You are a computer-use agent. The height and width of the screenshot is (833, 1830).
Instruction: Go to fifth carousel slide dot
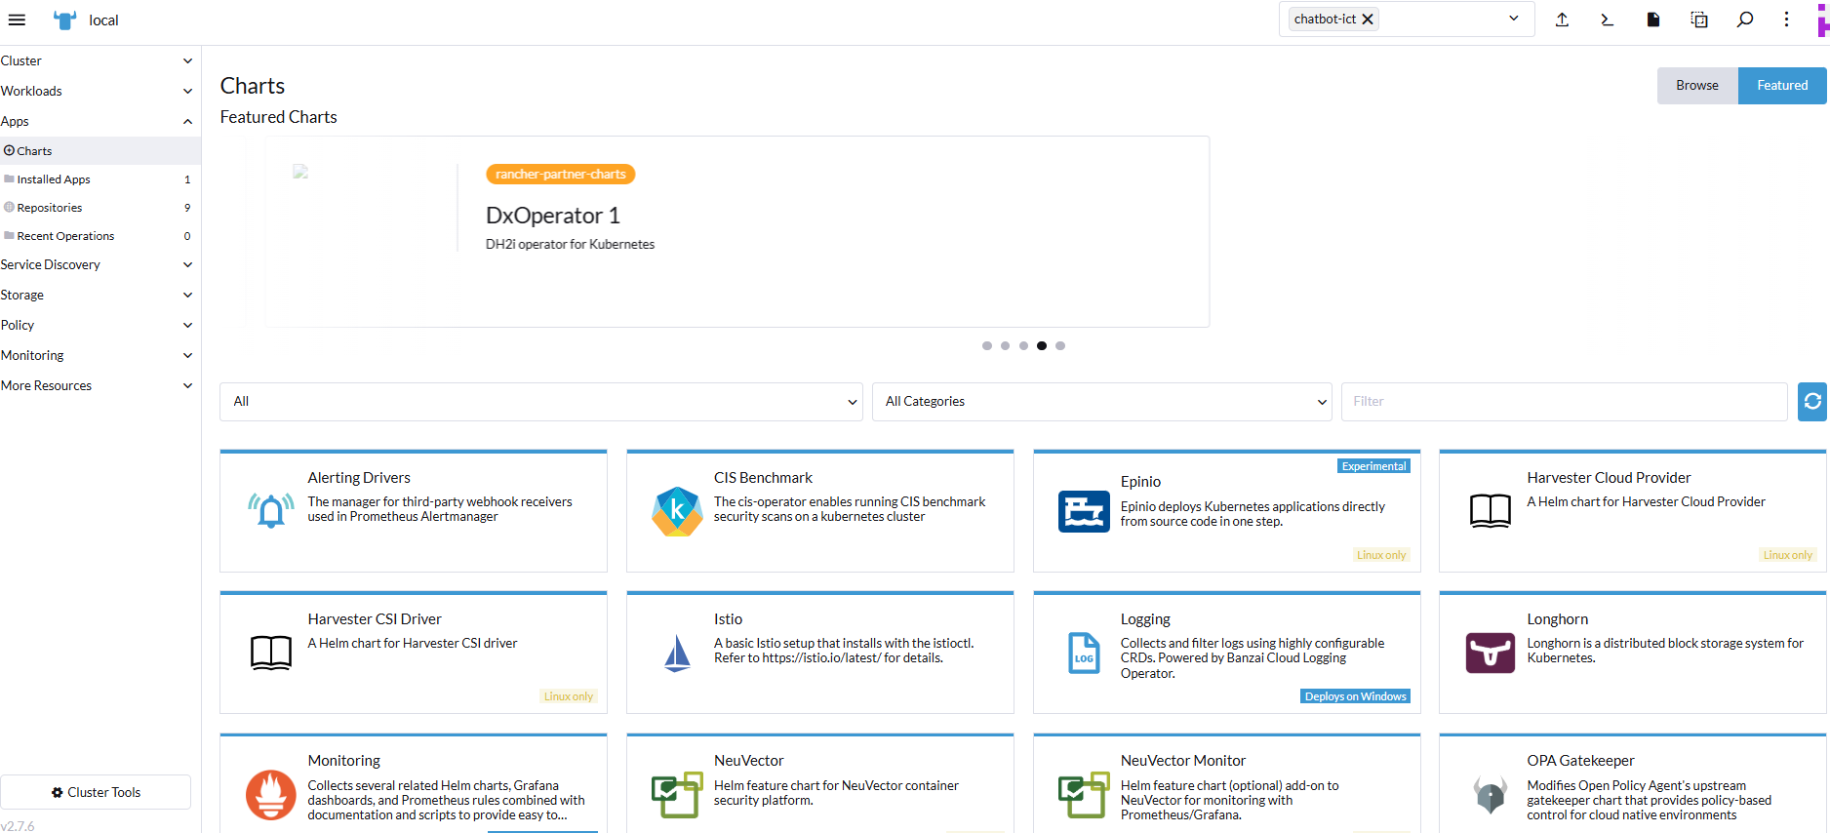click(x=1060, y=345)
